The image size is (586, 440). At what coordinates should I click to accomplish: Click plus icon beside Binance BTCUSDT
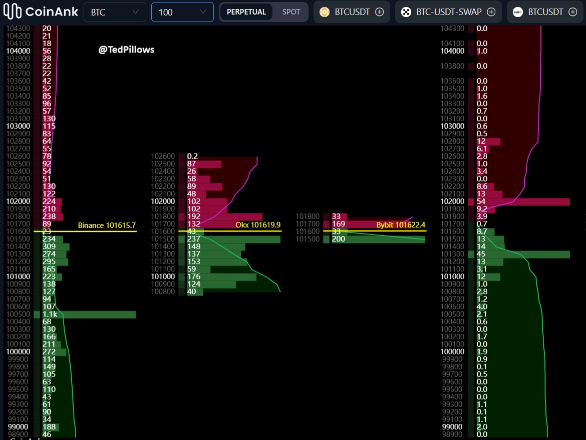point(379,12)
